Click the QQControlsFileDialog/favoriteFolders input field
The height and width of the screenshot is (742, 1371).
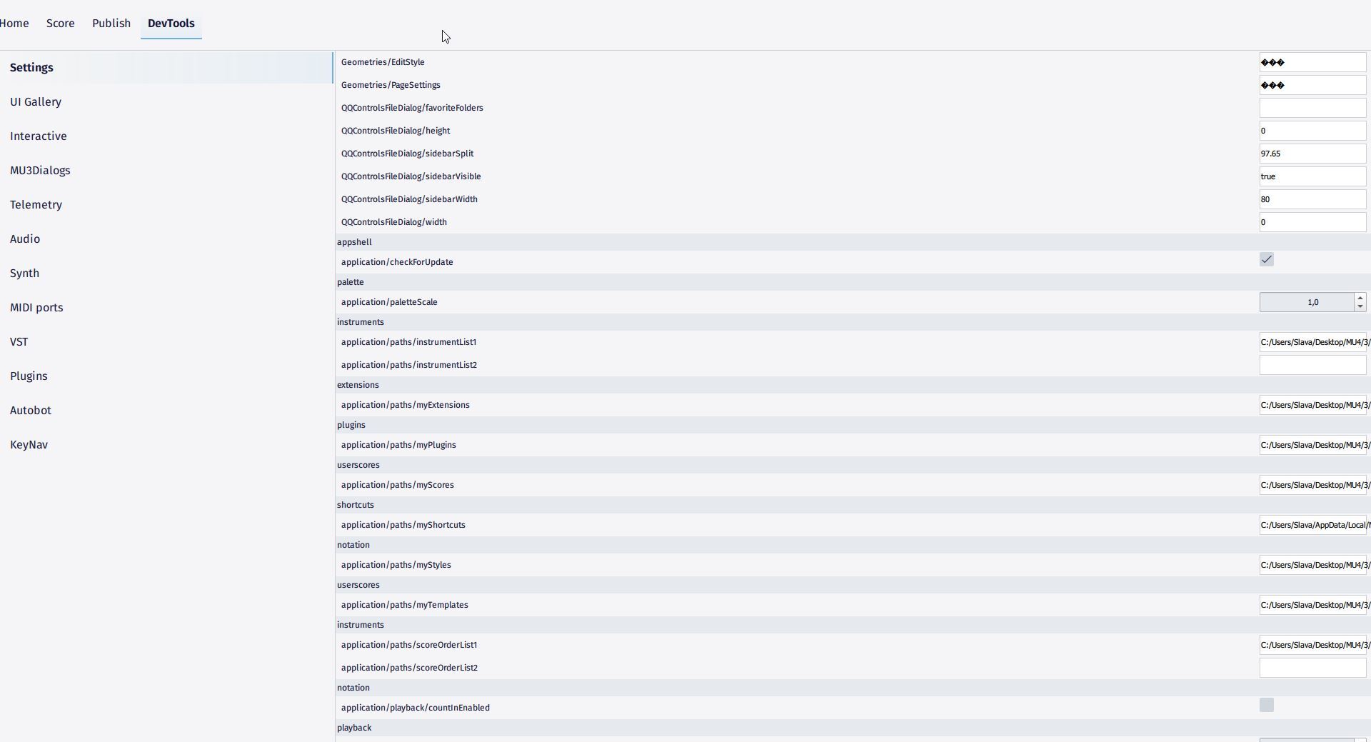tap(1312, 107)
